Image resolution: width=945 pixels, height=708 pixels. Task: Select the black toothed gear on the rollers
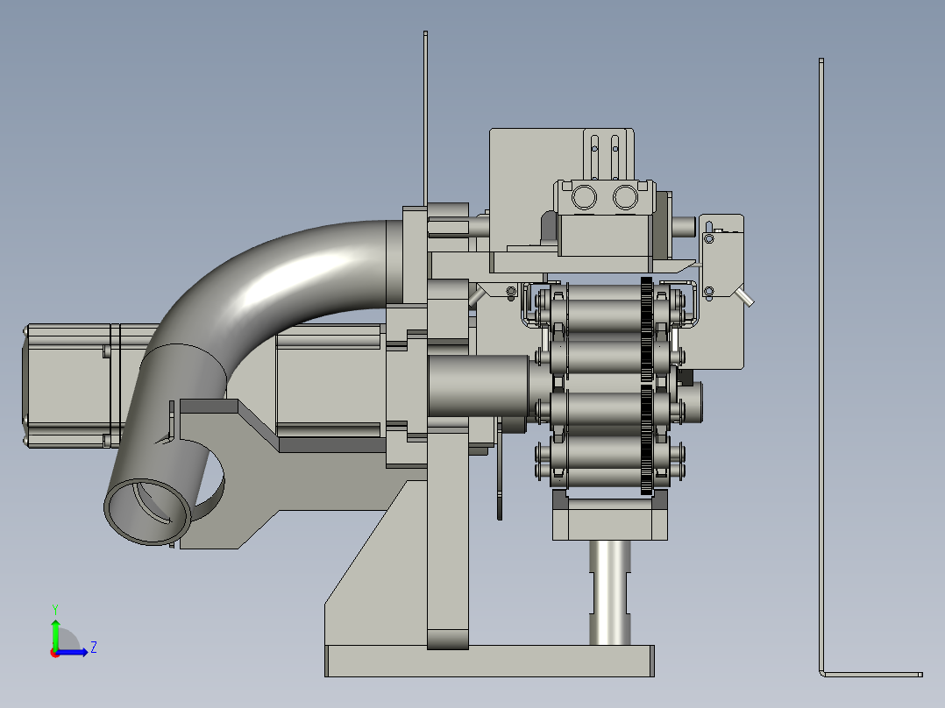point(647,386)
